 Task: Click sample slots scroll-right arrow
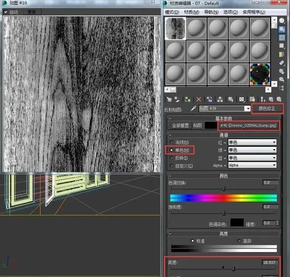pos(268,90)
